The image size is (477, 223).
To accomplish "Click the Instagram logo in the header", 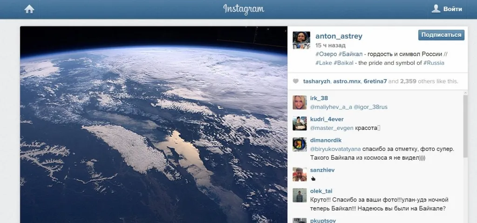I will click(243, 9).
